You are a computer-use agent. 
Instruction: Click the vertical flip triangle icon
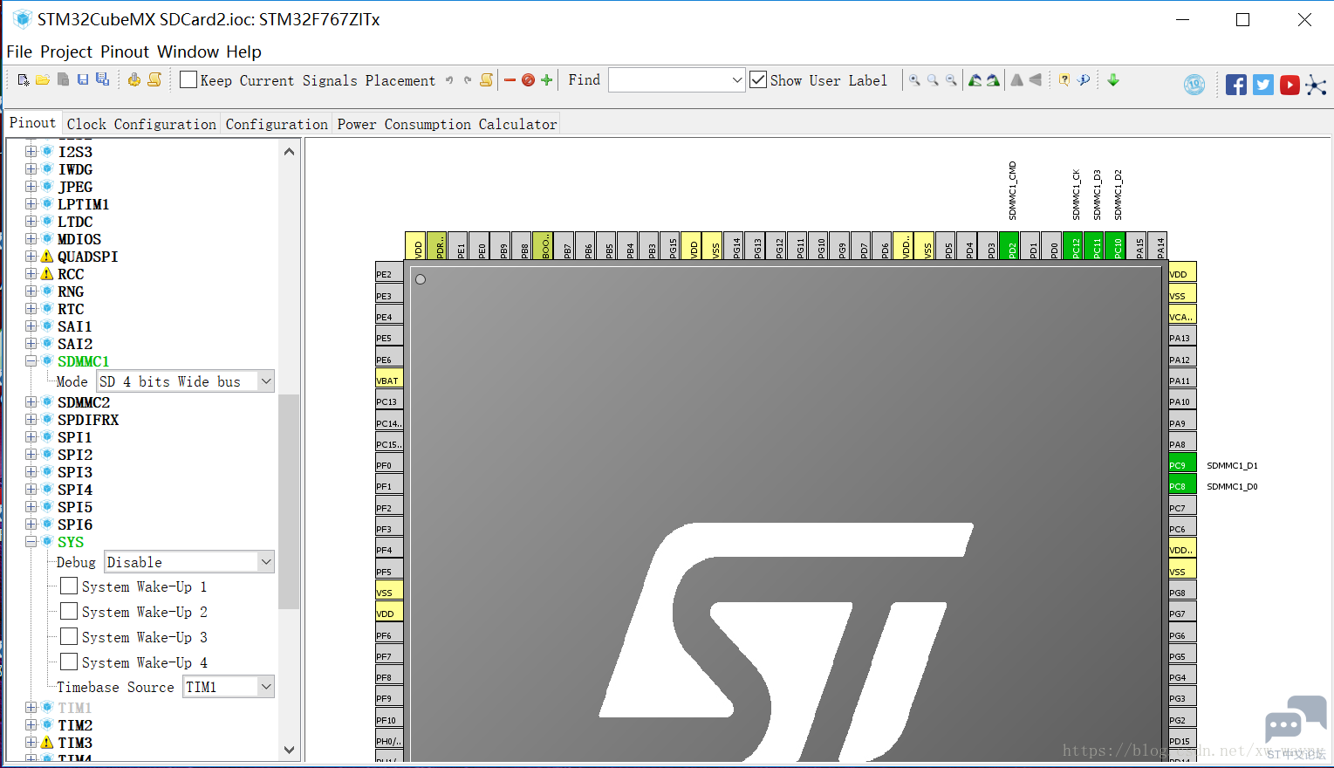(1016, 80)
